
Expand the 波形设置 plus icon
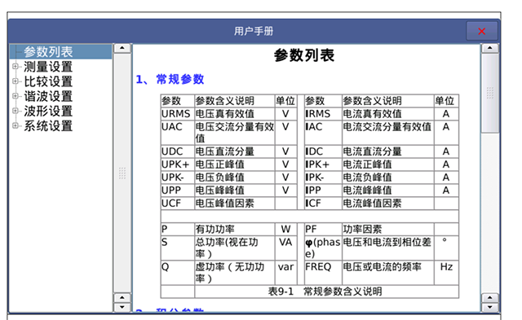click(x=15, y=111)
